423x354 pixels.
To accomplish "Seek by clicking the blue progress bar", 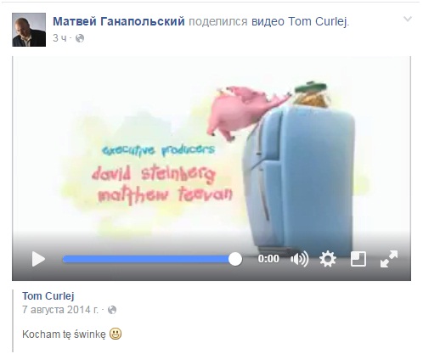I will coord(147,259).
